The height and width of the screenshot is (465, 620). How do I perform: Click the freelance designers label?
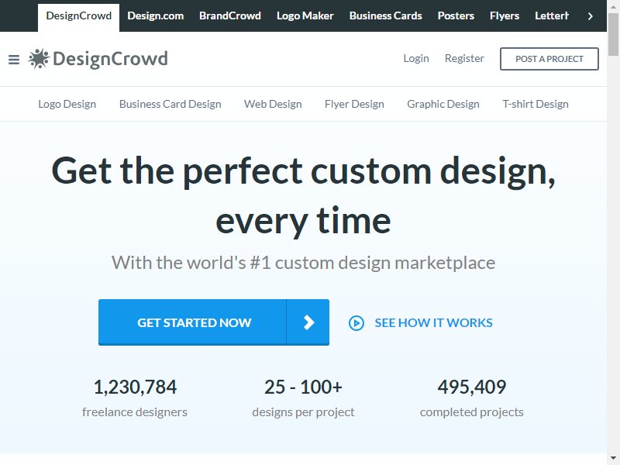tap(135, 412)
